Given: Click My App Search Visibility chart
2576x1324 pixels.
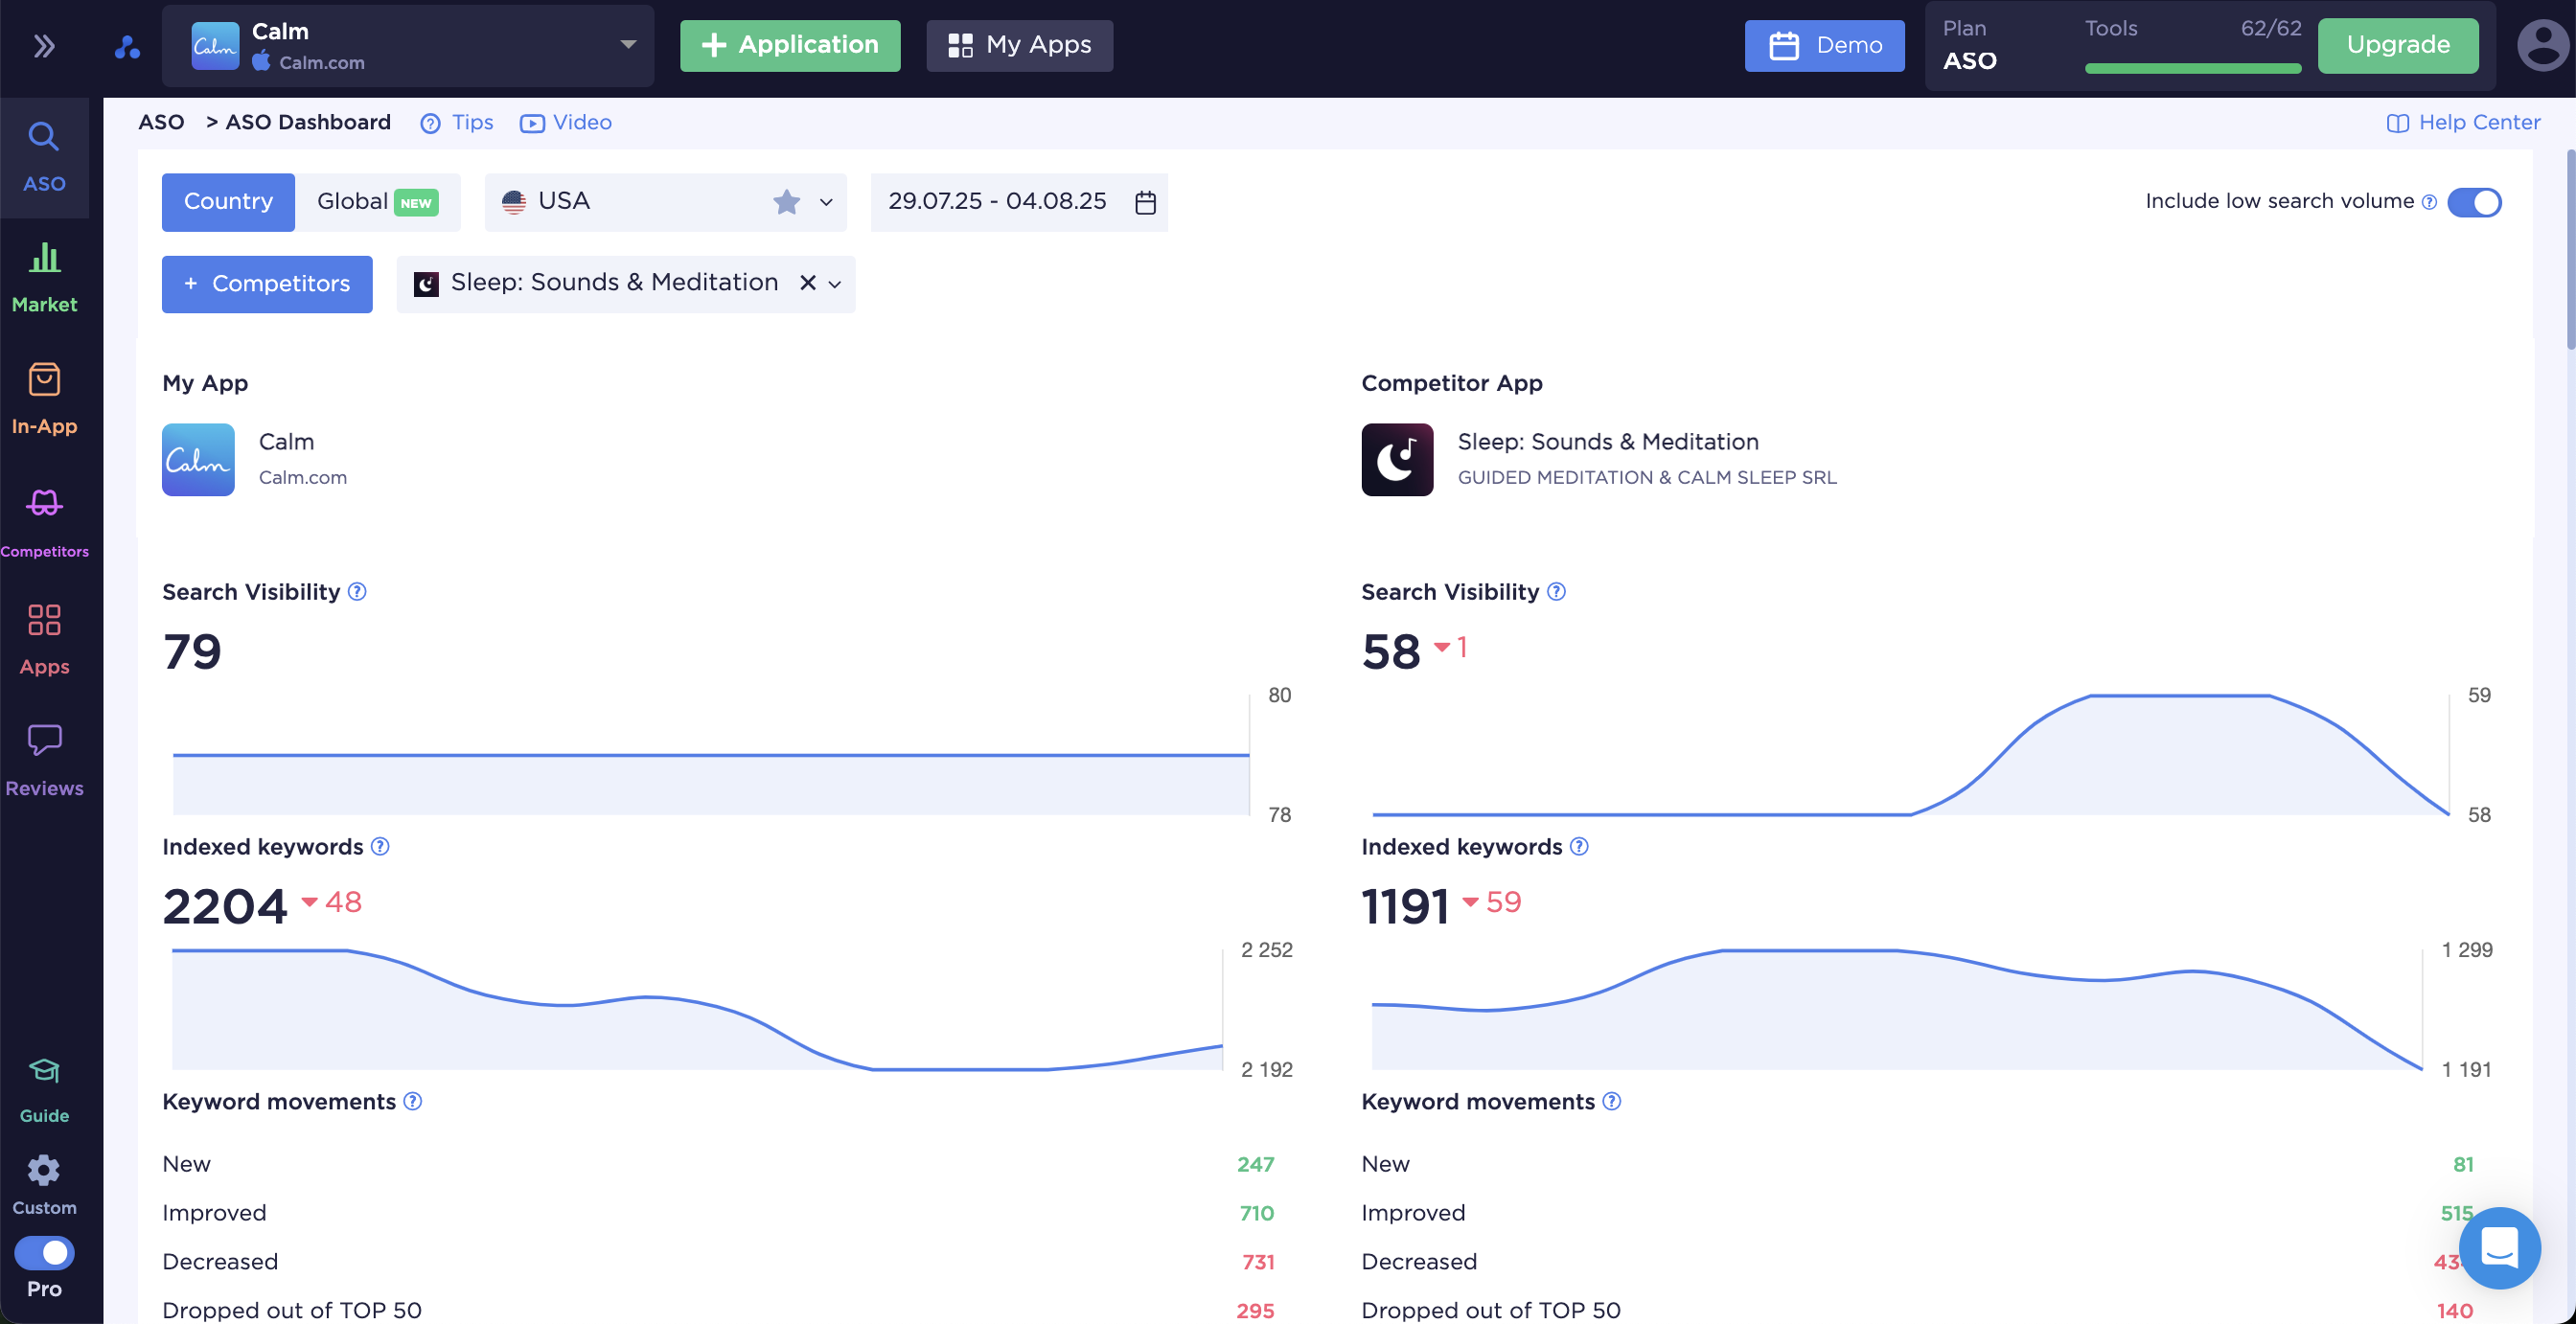Looking at the screenshot, I should click(711, 755).
